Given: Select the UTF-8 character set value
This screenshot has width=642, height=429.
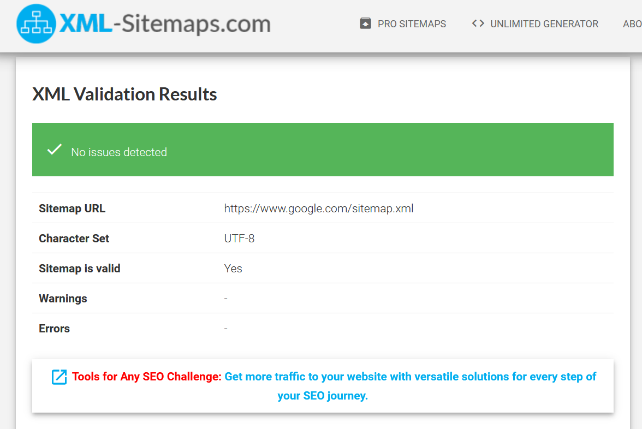Looking at the screenshot, I should (239, 239).
